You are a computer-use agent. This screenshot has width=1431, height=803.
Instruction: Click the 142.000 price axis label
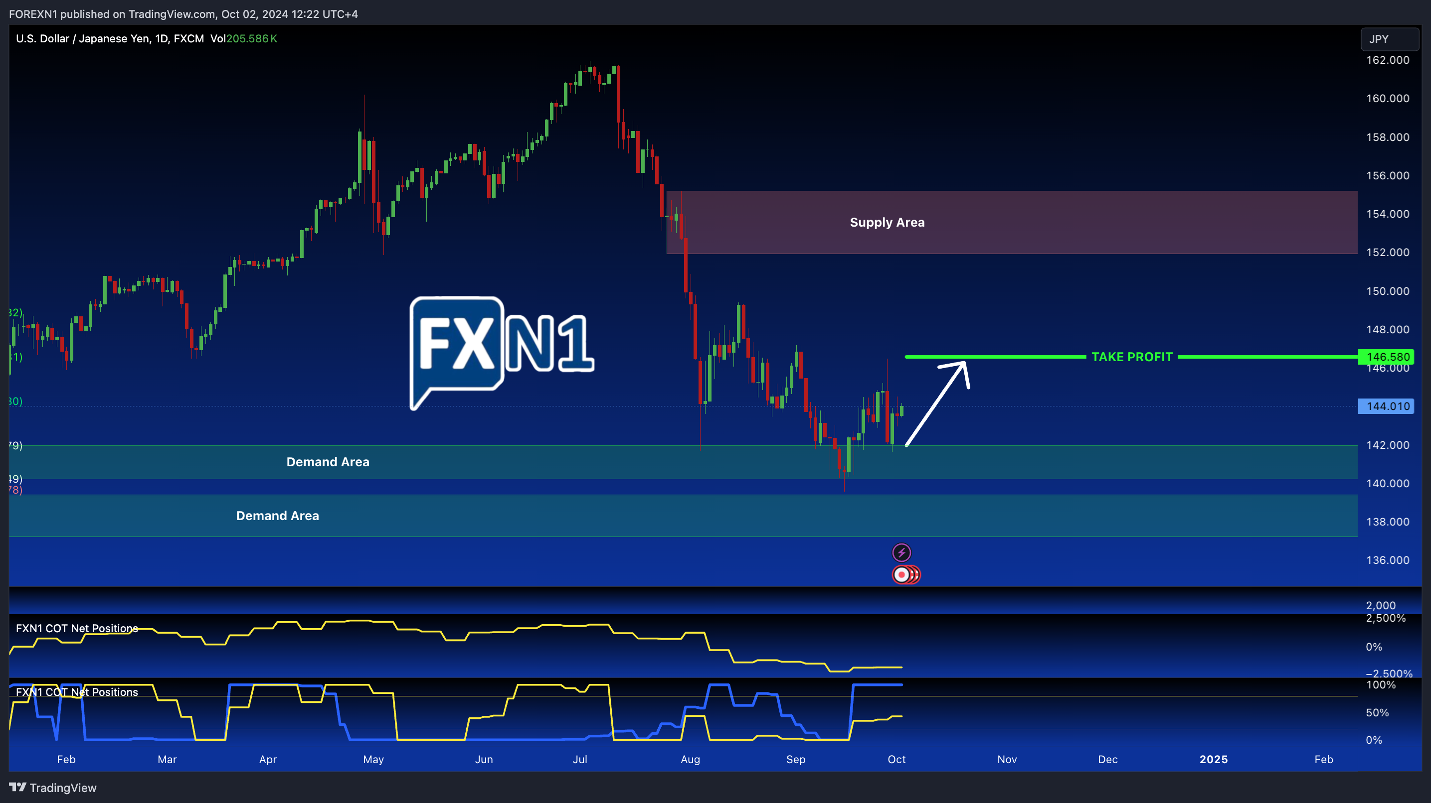click(x=1388, y=445)
